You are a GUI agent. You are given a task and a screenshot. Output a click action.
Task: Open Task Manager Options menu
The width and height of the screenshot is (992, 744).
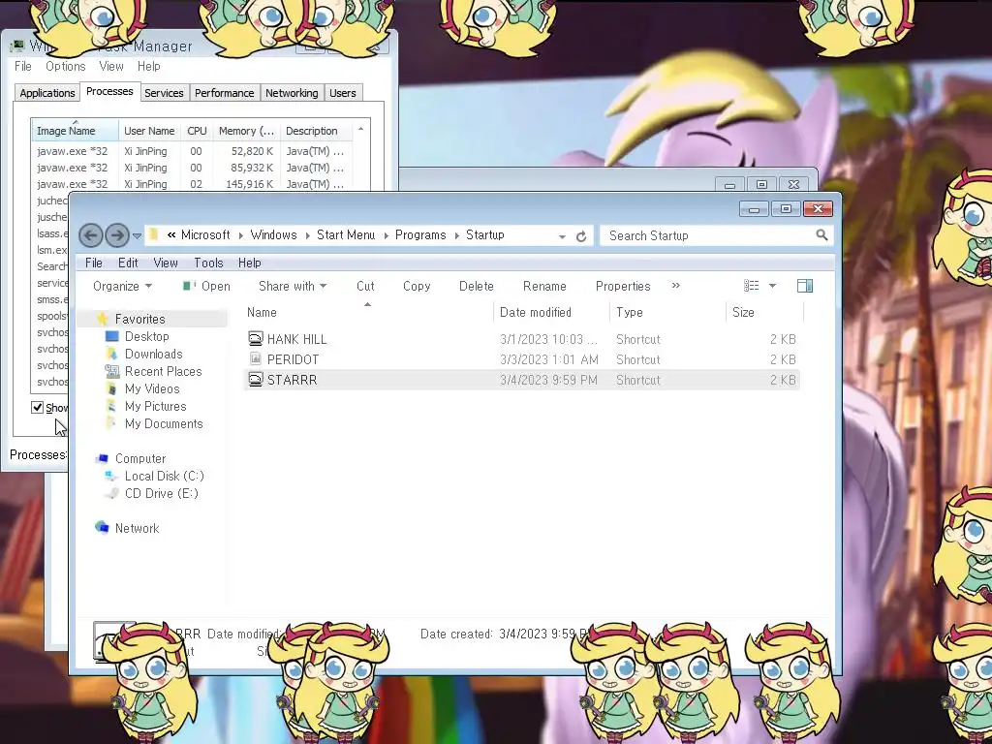65,66
